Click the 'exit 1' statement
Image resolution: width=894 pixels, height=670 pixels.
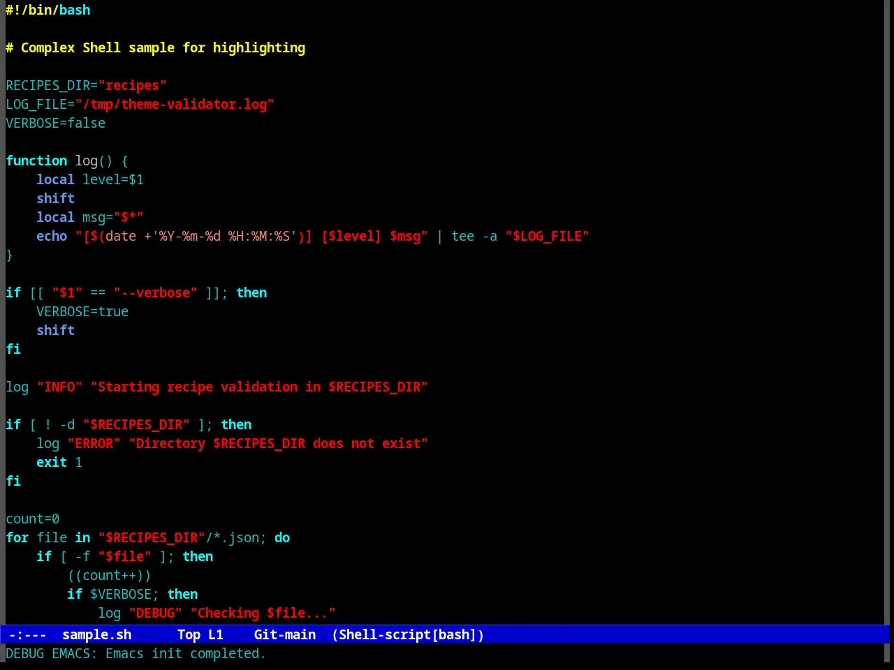[x=59, y=462]
